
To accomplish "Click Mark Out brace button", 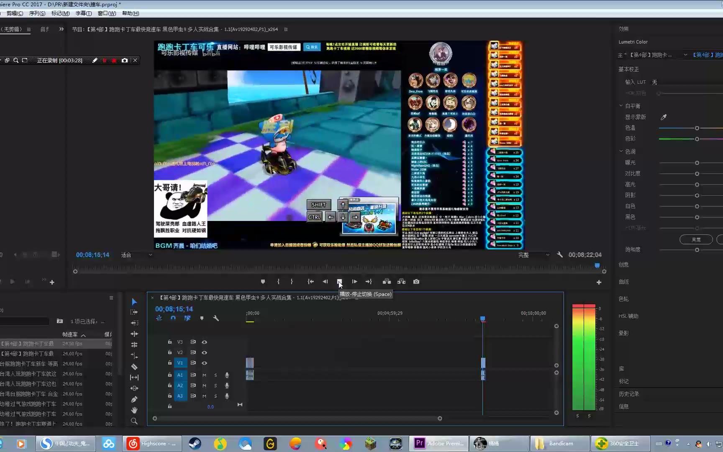I will 292,282.
